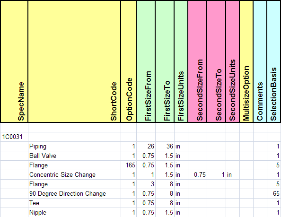The height and width of the screenshot is (217, 281).
Task: Select the SpecName column header
Action: [x=14, y=61]
